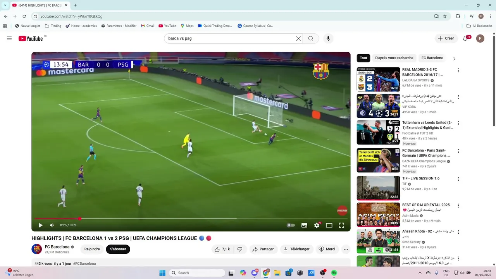Screen dimensions: 496x279
Task: Open options for DAZN FC Barcelona Paris video
Action: pos(458,151)
